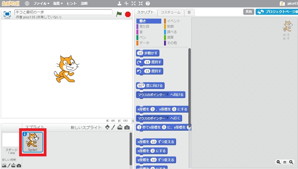The height and width of the screenshot is (169, 298).
Task: Select the 動き block category
Action: point(149,21)
